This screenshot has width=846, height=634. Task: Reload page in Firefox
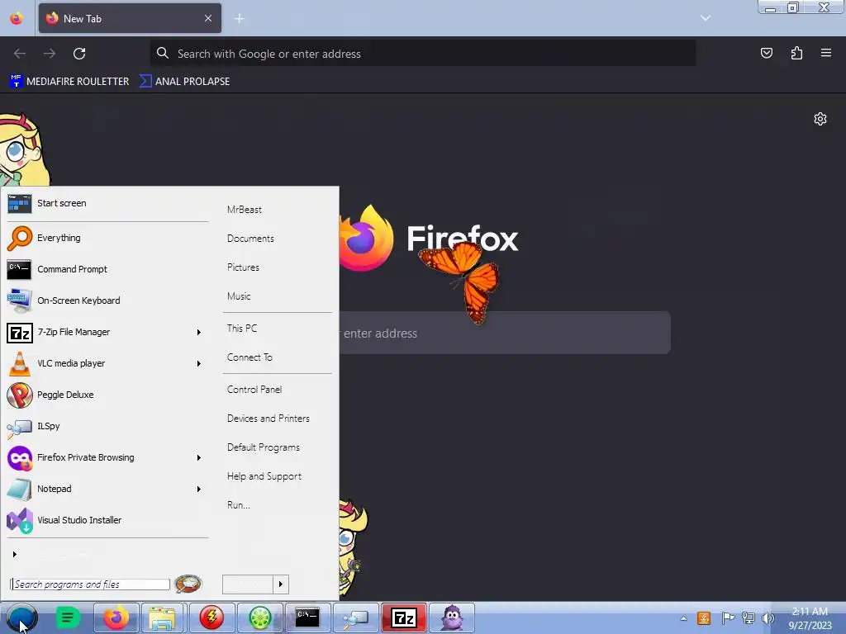click(x=79, y=54)
